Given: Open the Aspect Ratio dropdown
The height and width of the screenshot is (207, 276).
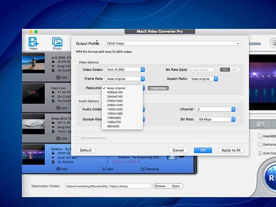Looking at the screenshot, I should tap(203, 79).
